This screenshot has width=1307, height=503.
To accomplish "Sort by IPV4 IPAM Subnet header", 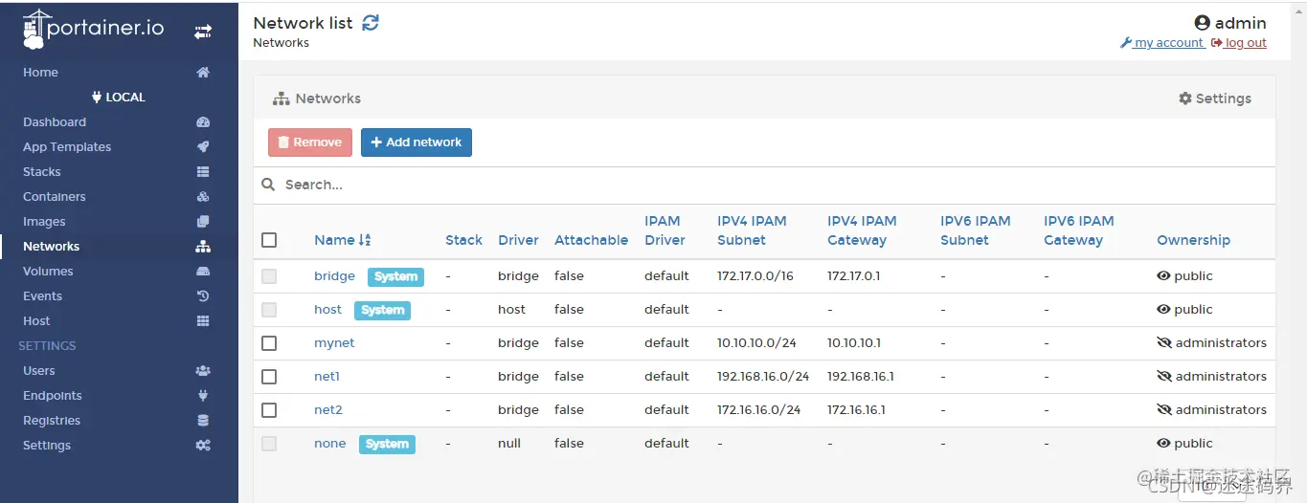I will point(752,230).
